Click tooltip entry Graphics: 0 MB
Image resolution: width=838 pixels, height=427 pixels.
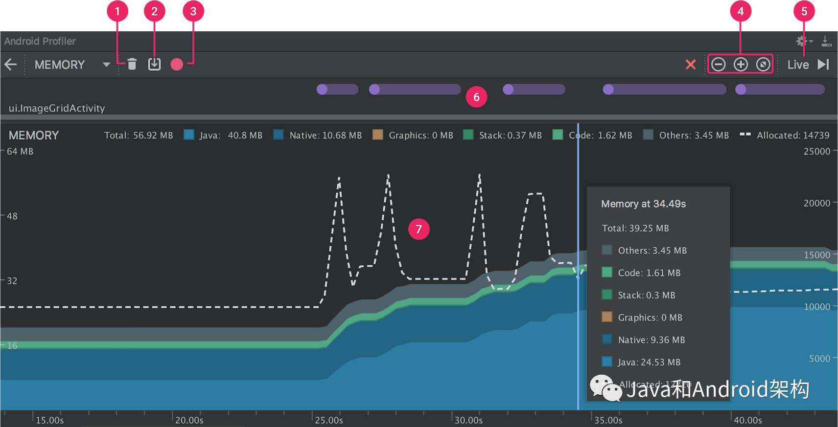pos(642,318)
